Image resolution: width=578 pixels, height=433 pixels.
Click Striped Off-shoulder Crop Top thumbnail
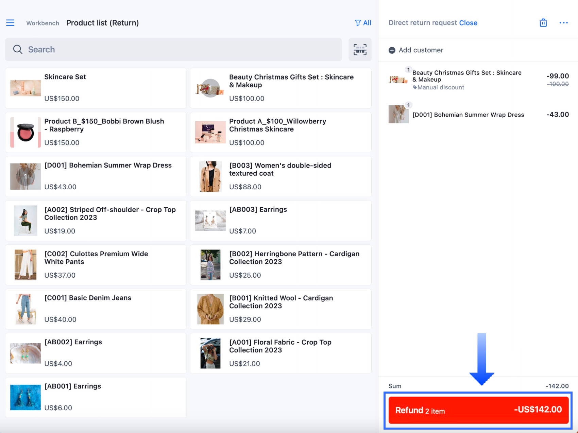click(26, 221)
